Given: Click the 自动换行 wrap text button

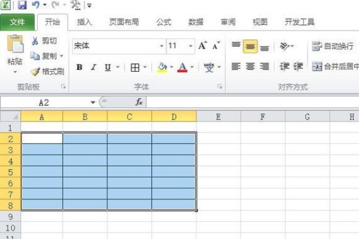Looking at the screenshot, I should [333, 47].
